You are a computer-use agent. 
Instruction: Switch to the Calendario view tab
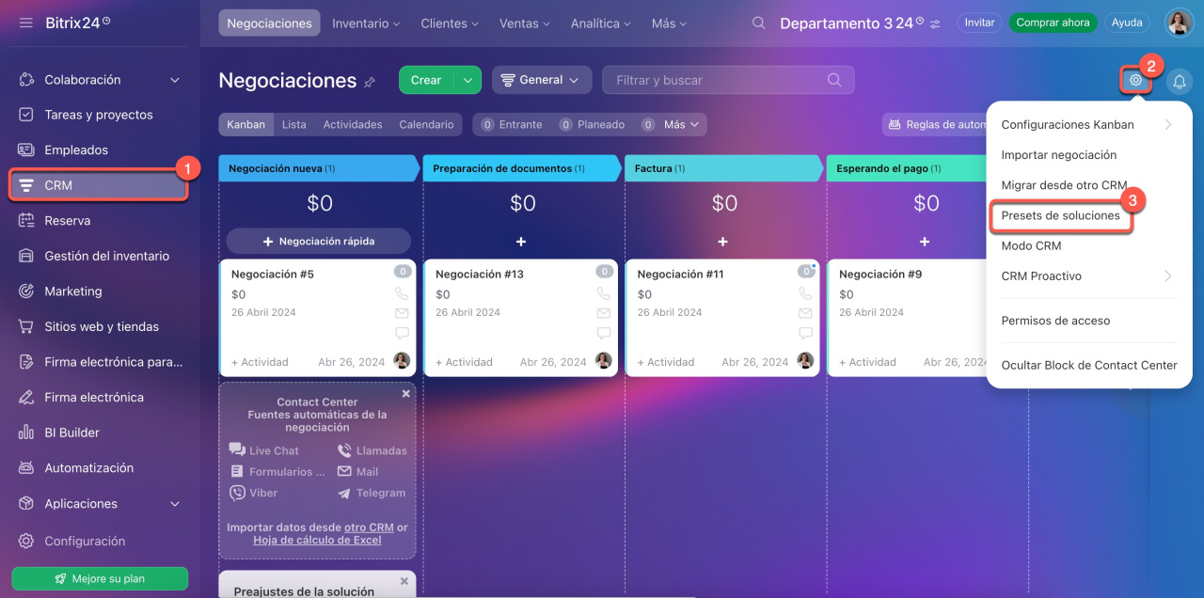426,124
